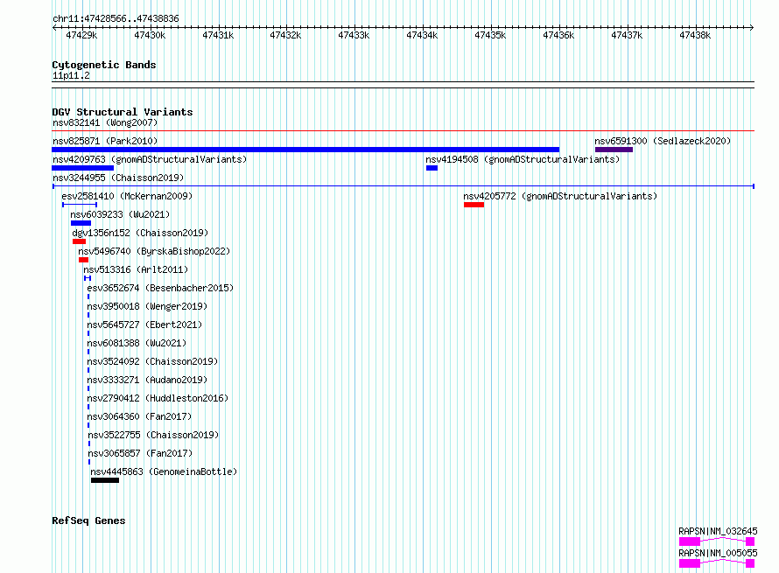Click the blue nsv4209763 variant bar
This screenshot has width=779, height=573.
point(82,168)
